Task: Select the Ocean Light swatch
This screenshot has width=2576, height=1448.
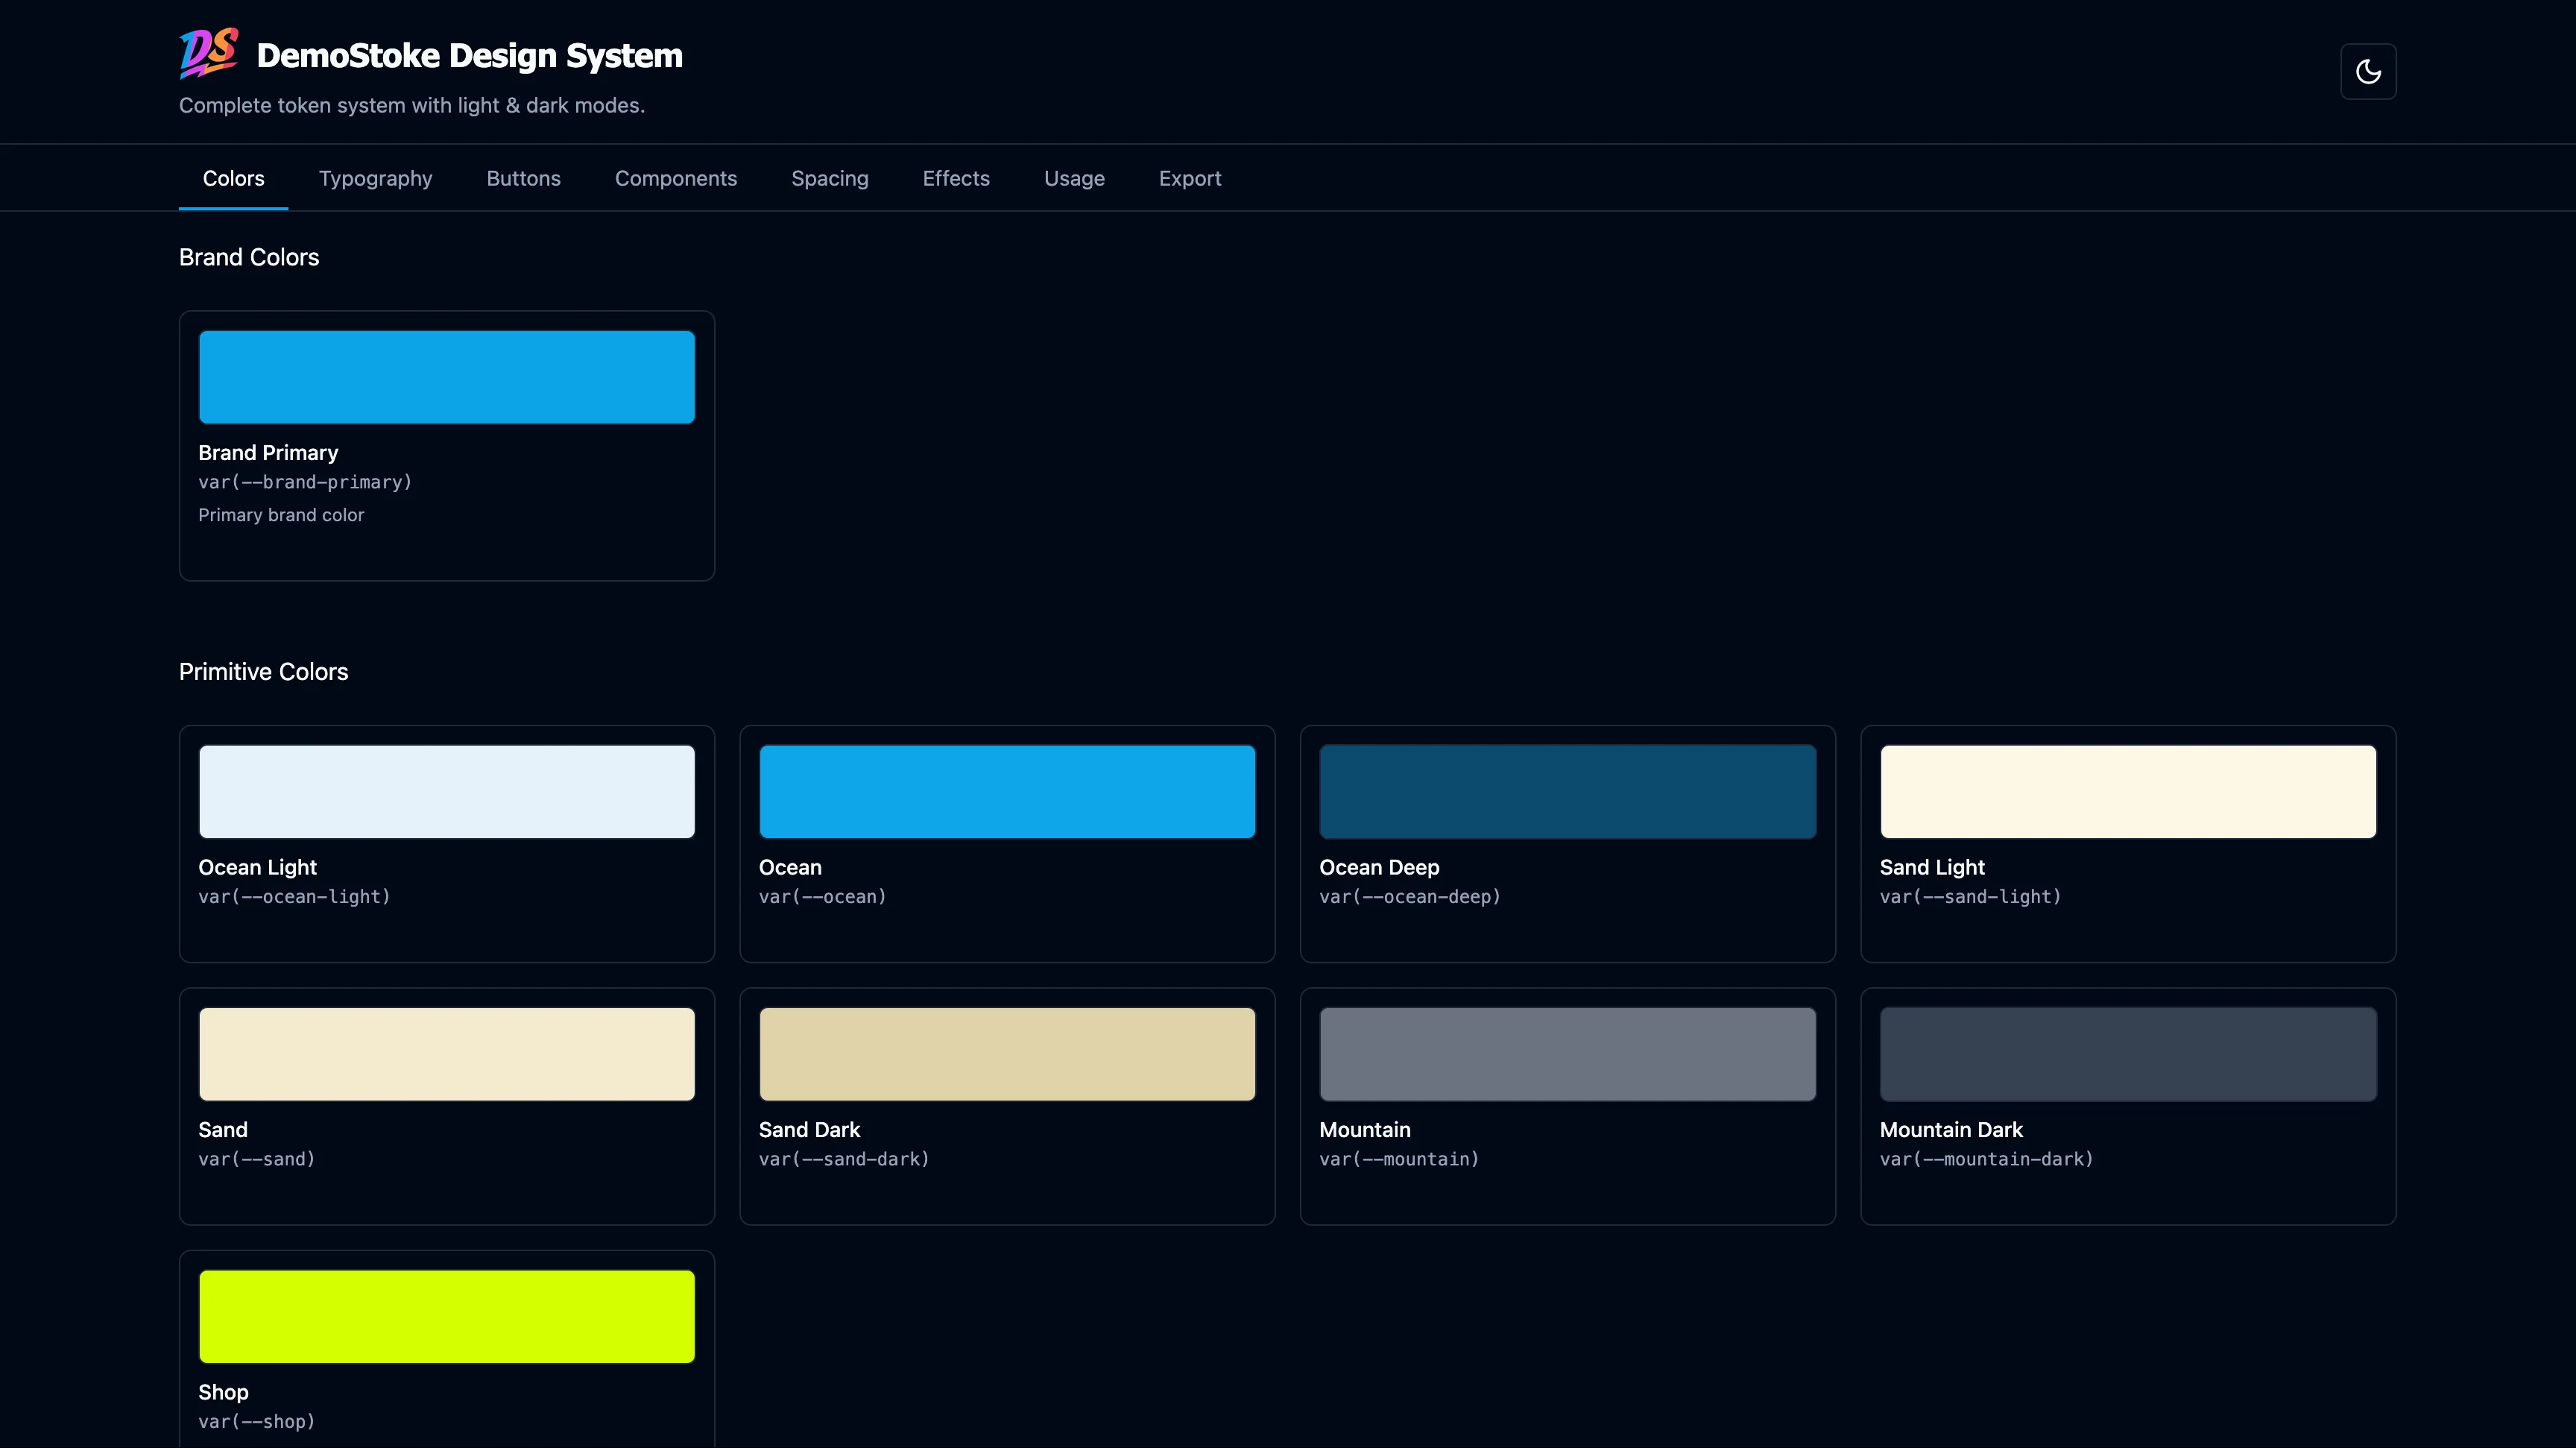Action: tap(446, 790)
